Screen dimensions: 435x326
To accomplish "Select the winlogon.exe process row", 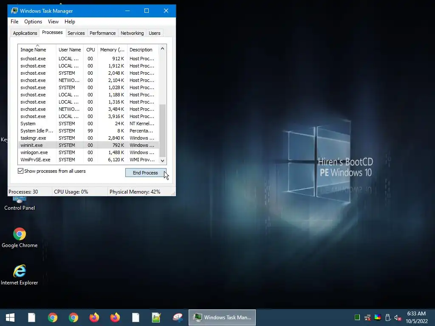I will [x=88, y=152].
